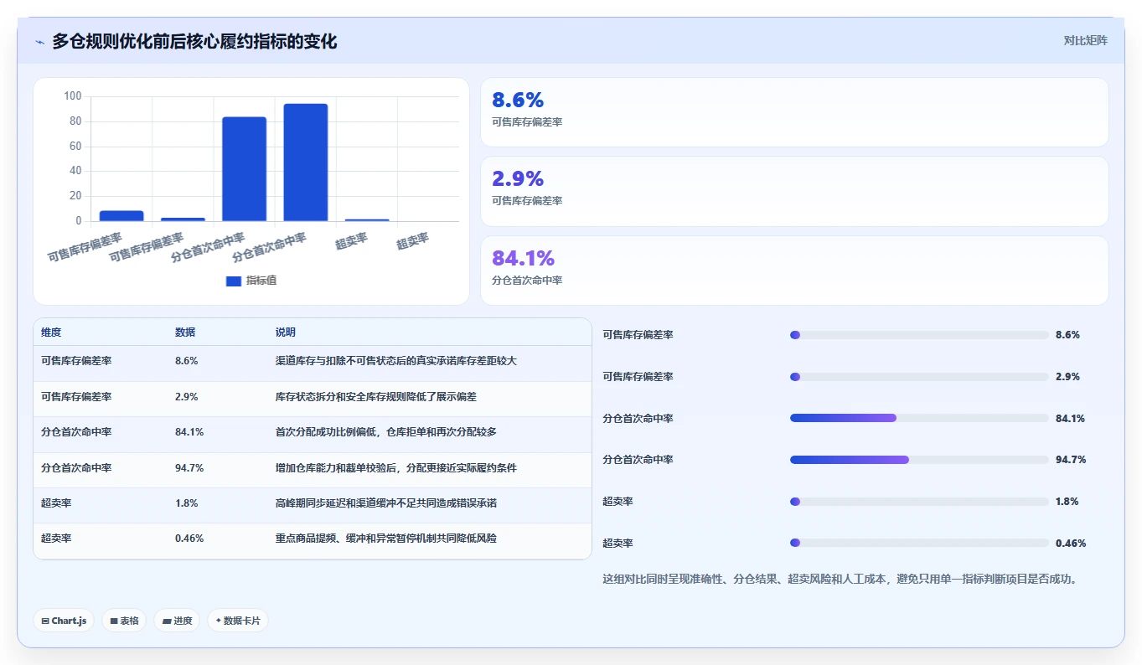
Task: Click table cell 重点商品提频、缓冲和异常暂停机制共同降低风险
Action: click(x=386, y=539)
